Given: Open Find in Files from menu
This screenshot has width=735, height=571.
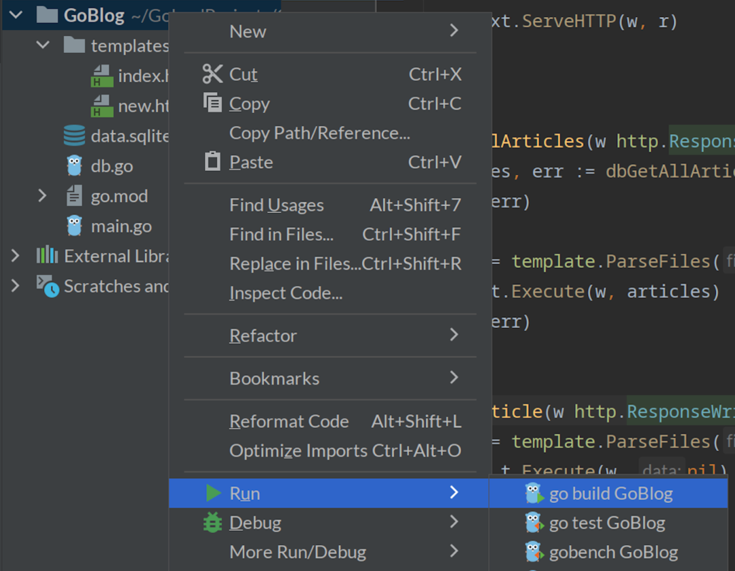Looking at the screenshot, I should 330,234.
